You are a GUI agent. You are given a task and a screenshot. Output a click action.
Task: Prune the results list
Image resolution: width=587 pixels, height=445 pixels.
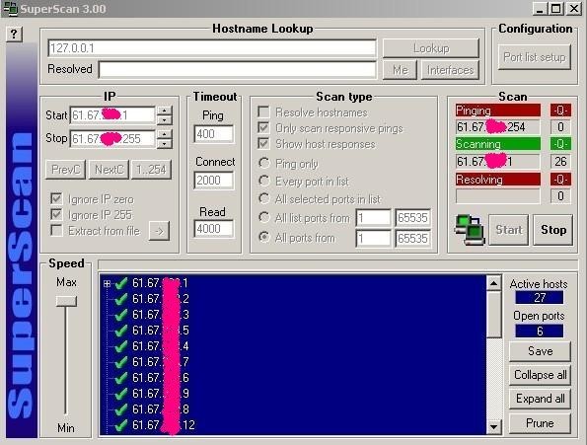point(540,423)
